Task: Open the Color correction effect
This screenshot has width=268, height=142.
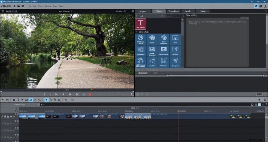Action: pyautogui.click(x=164, y=39)
